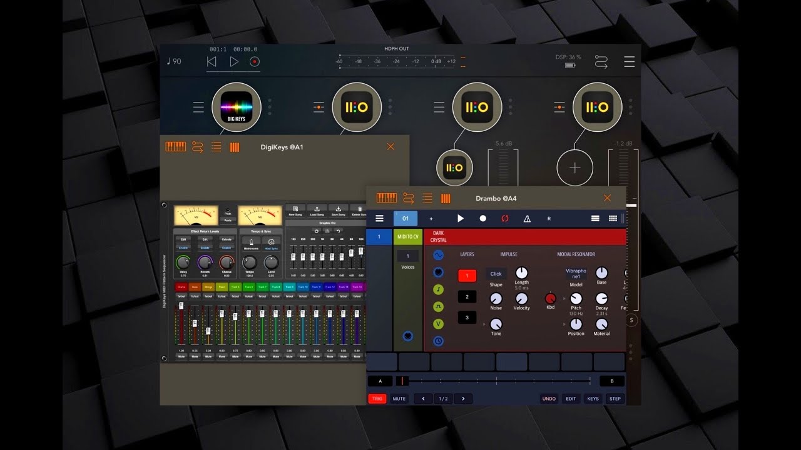Play the Drambo pattern
The width and height of the screenshot is (801, 450).
click(x=461, y=218)
